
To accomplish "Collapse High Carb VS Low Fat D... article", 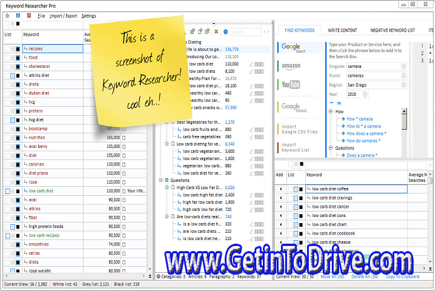I will pyautogui.click(x=167, y=187).
